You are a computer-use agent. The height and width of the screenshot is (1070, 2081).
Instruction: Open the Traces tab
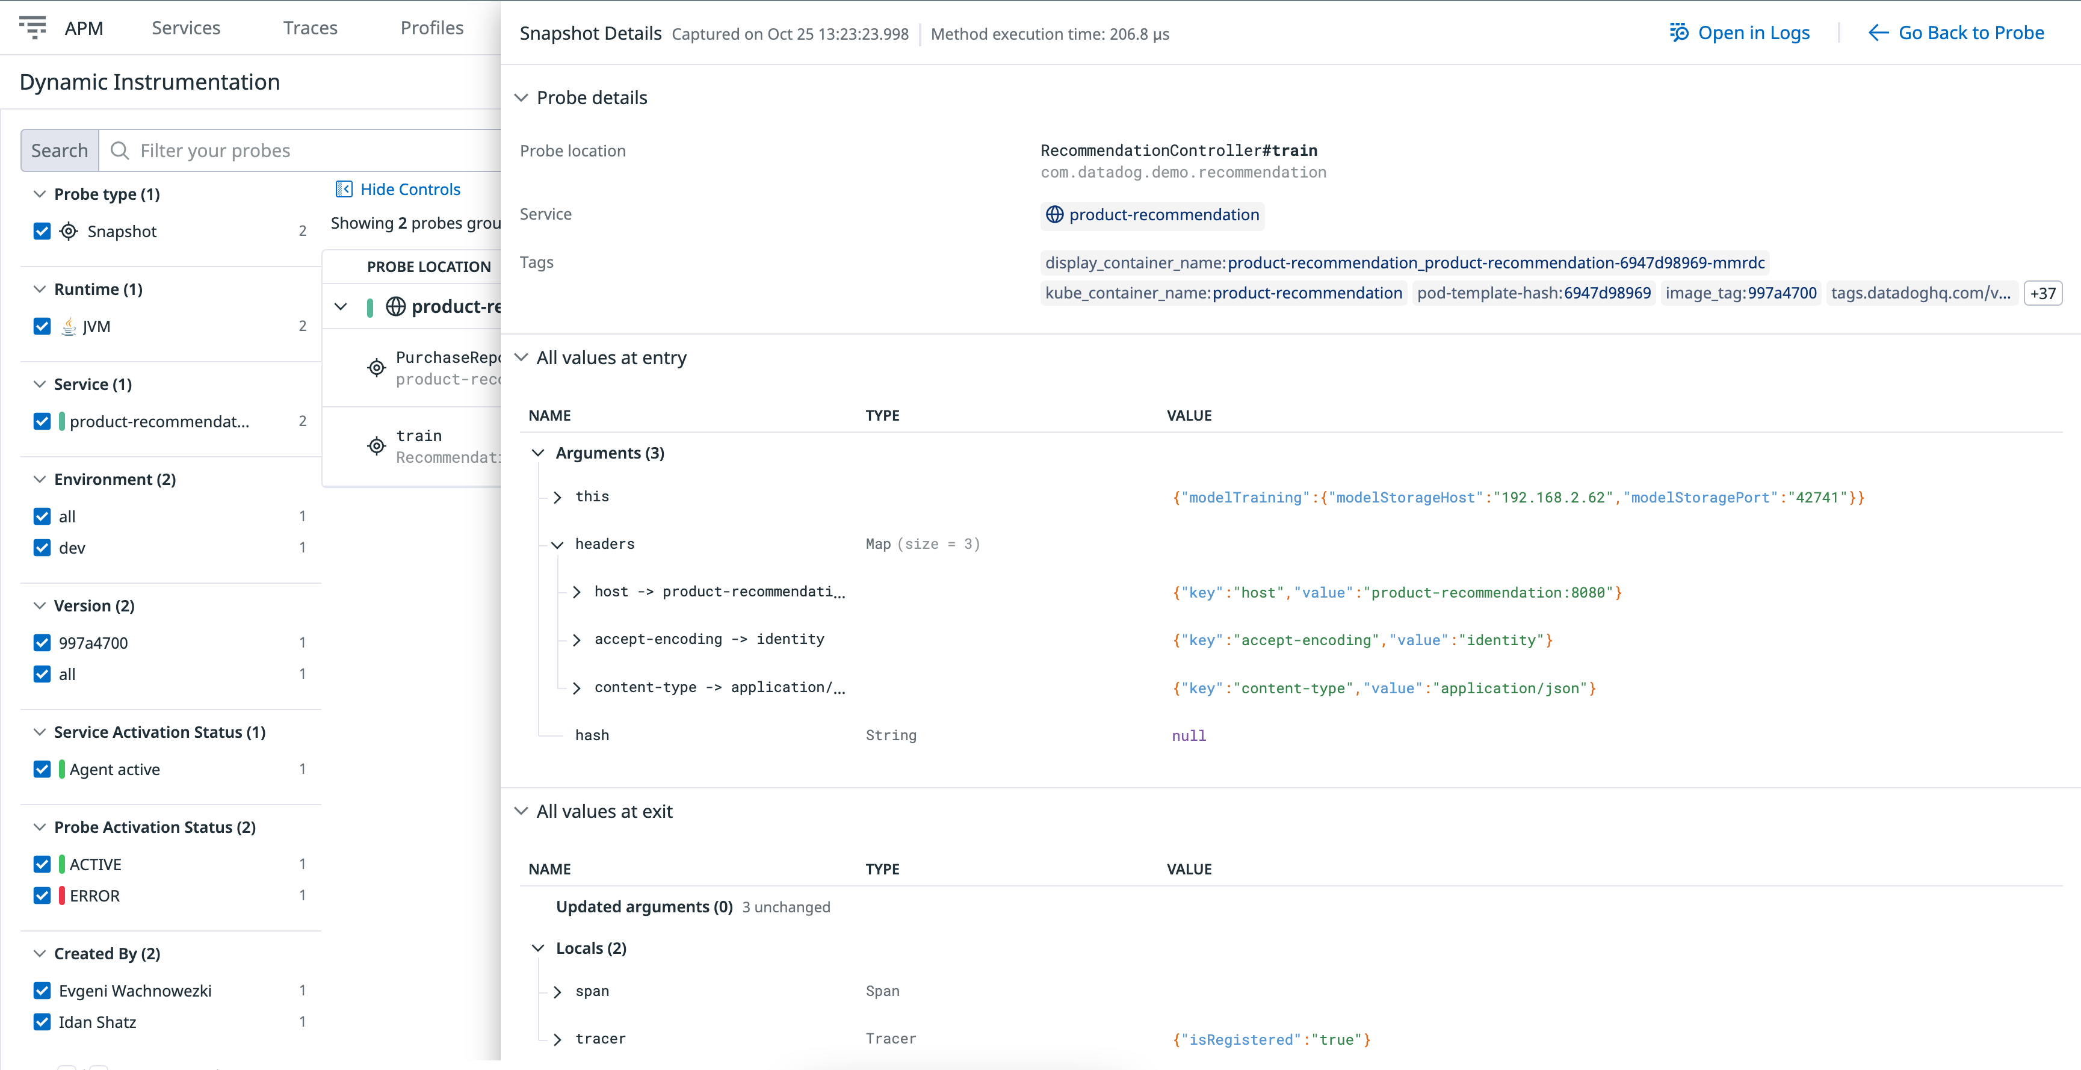click(x=310, y=28)
